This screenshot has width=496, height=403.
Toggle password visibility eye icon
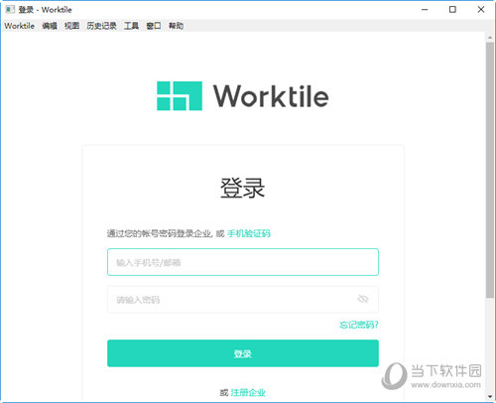point(363,299)
